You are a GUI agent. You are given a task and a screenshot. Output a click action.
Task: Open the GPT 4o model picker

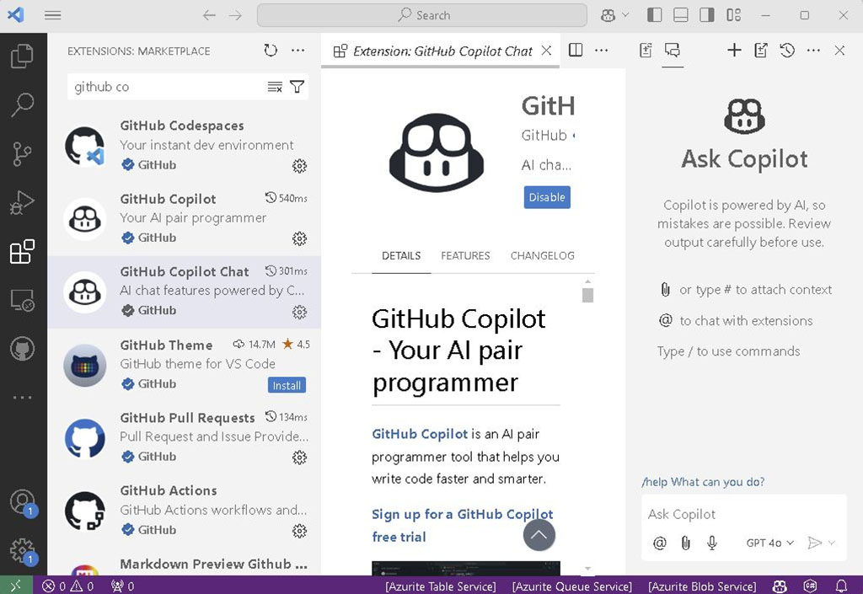pos(769,543)
